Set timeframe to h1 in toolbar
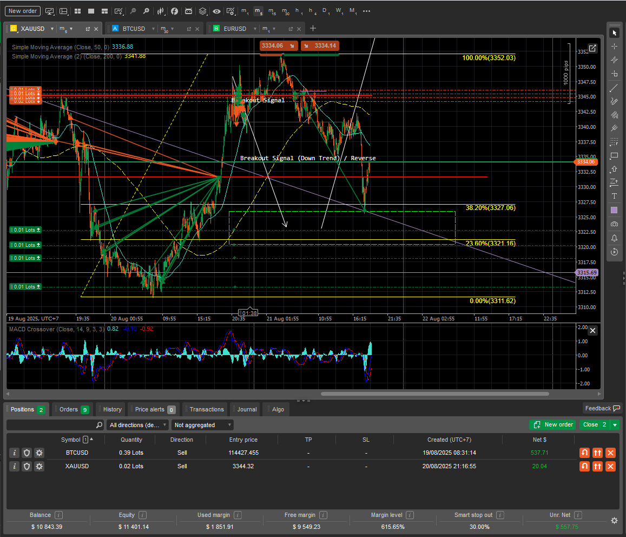Screen dimensions: 626x537 (x=299, y=11)
